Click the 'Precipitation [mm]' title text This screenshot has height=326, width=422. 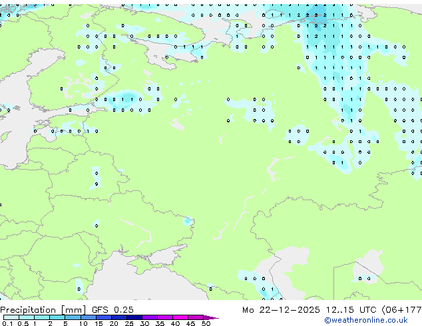(x=43, y=310)
